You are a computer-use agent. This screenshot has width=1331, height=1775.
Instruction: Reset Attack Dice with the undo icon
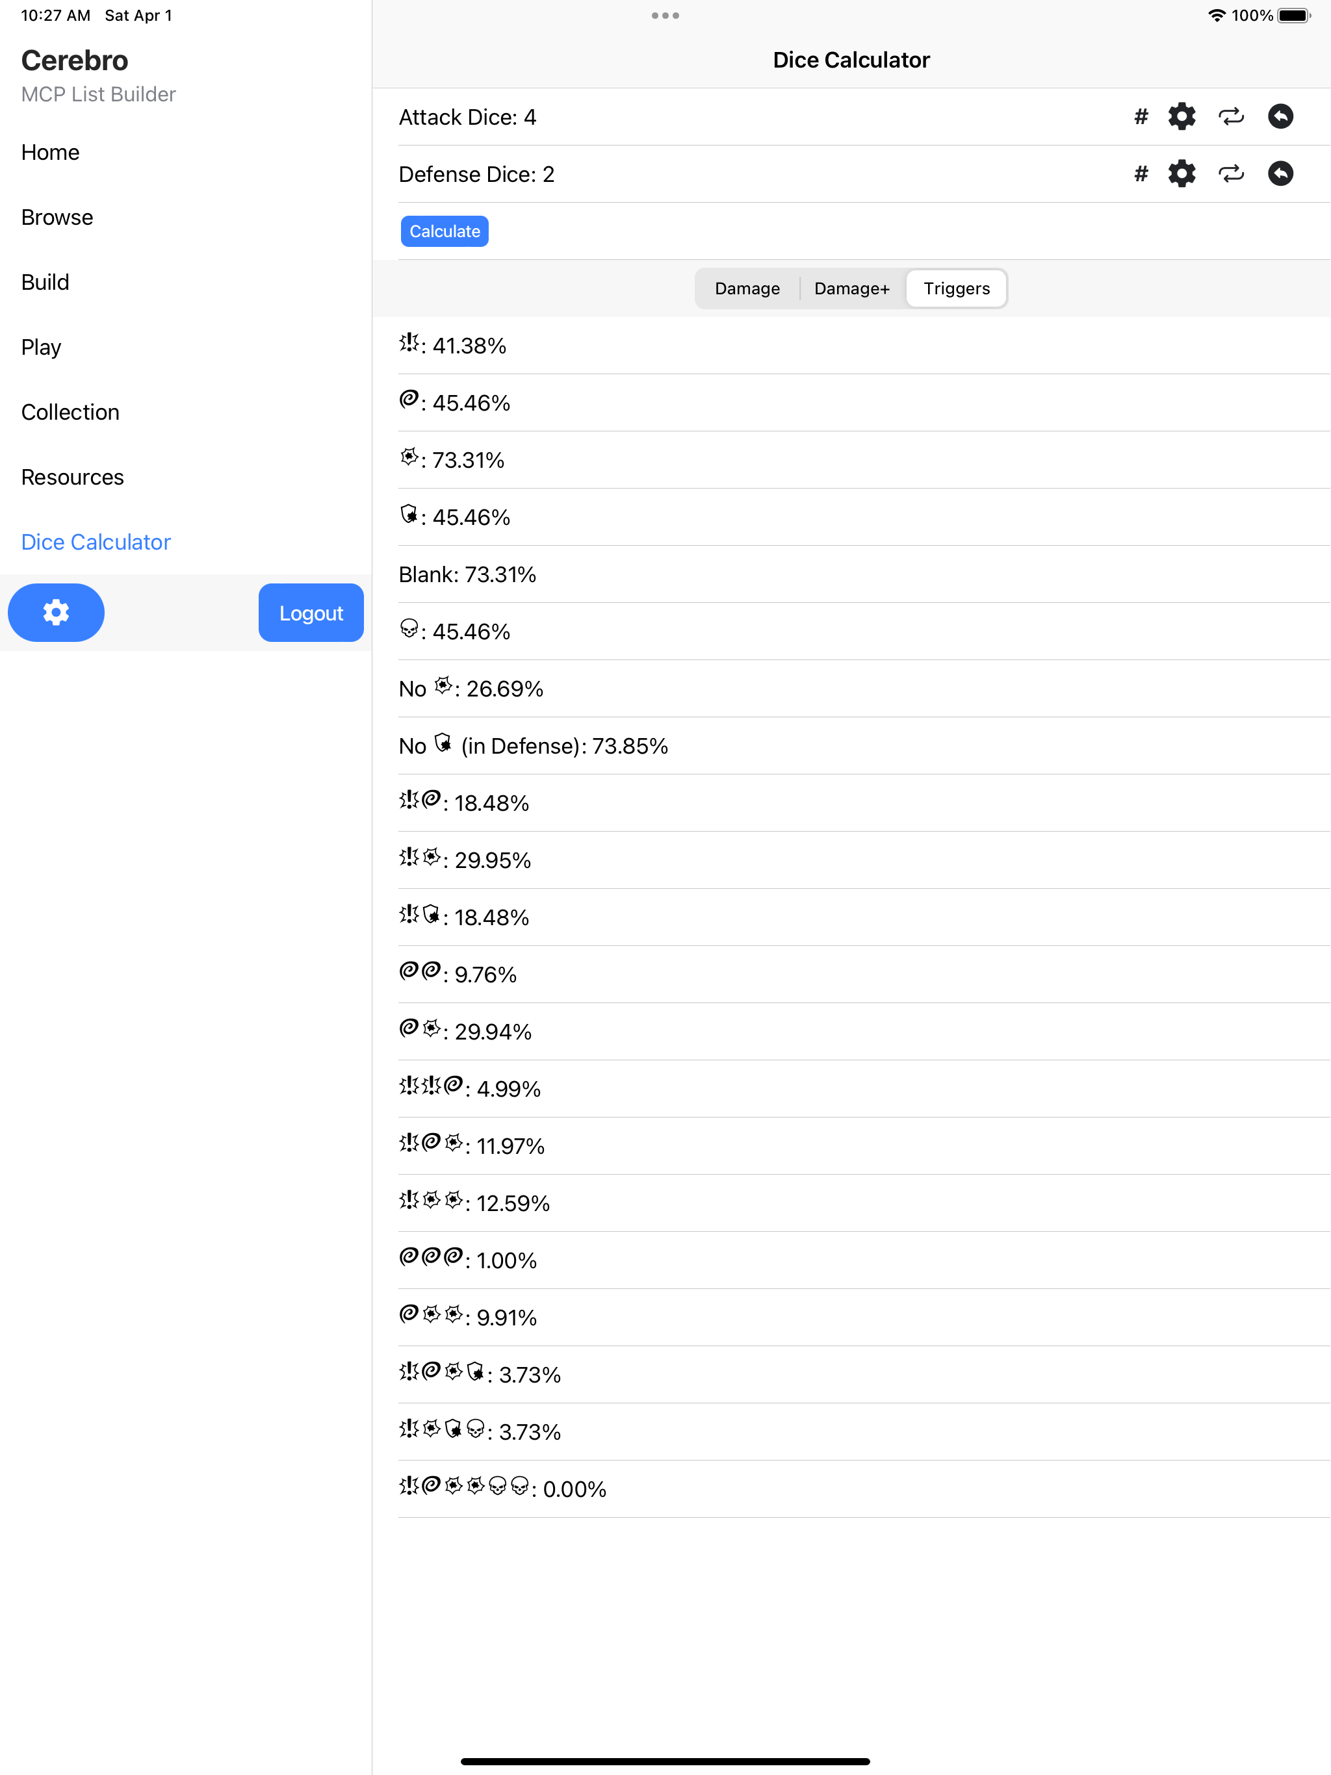point(1280,117)
